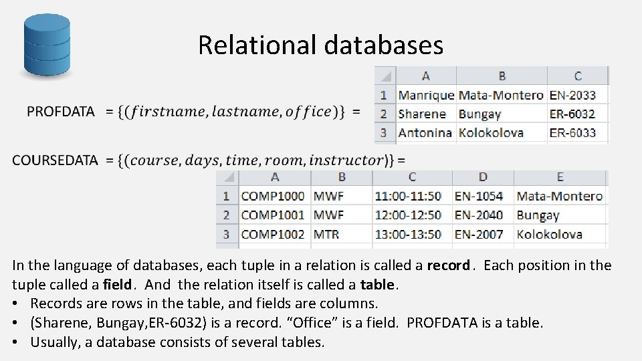Select column header D in the course table
Image resolution: width=642 pixels, height=361 pixels.
tap(483, 177)
